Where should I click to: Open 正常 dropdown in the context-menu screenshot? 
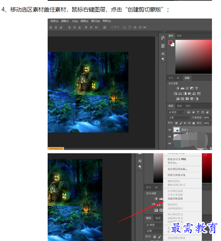pos(154,231)
